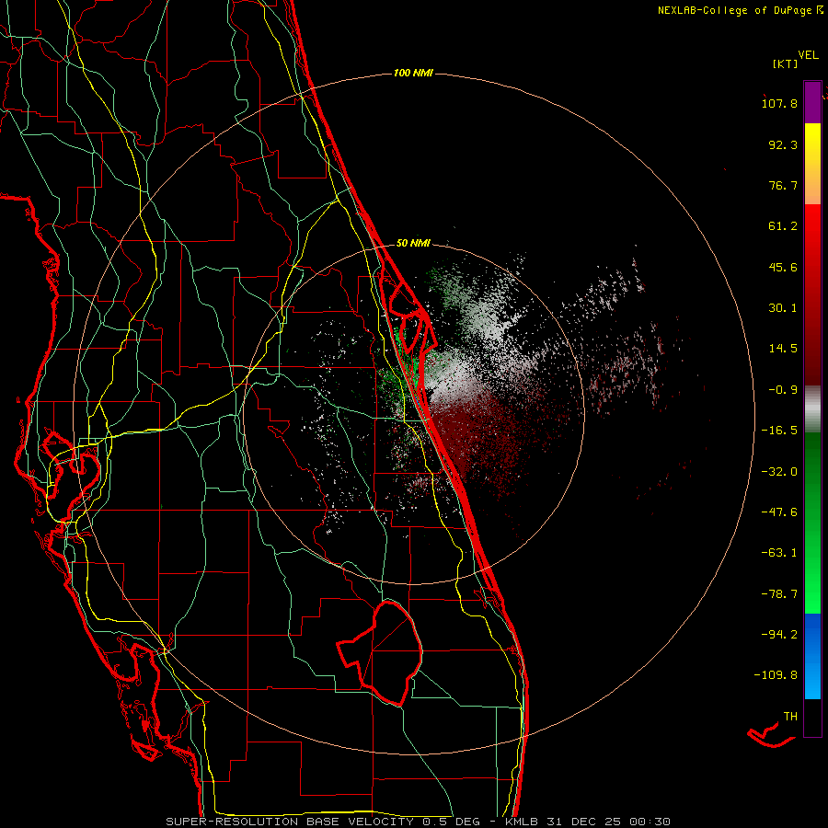828x828 pixels.
Task: Click the NEXLAB-College of DuPage label
Action: (x=740, y=10)
